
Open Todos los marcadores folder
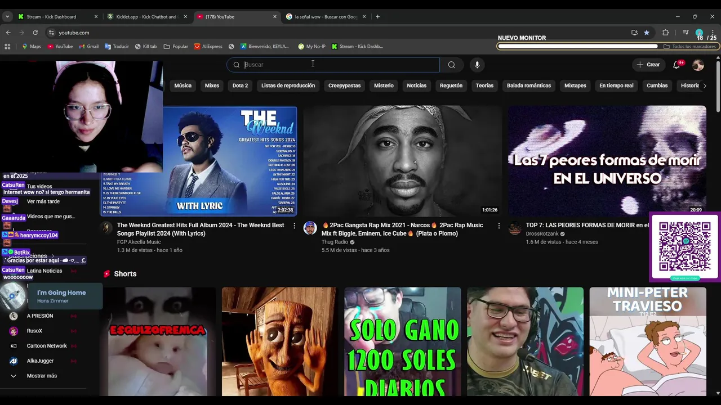pos(690,47)
